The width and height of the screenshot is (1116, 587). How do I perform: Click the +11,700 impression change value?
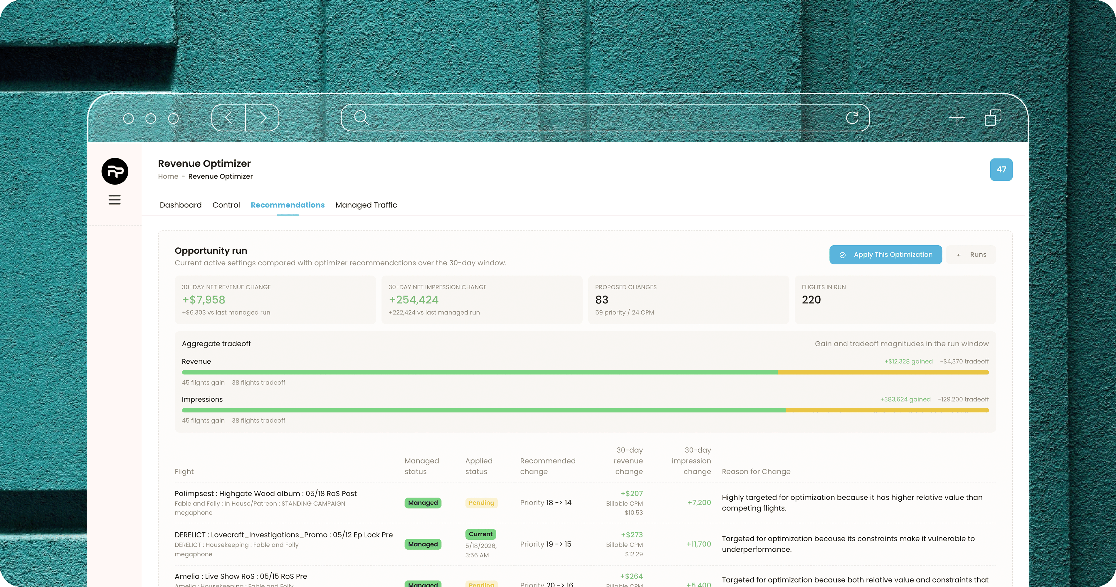698,544
